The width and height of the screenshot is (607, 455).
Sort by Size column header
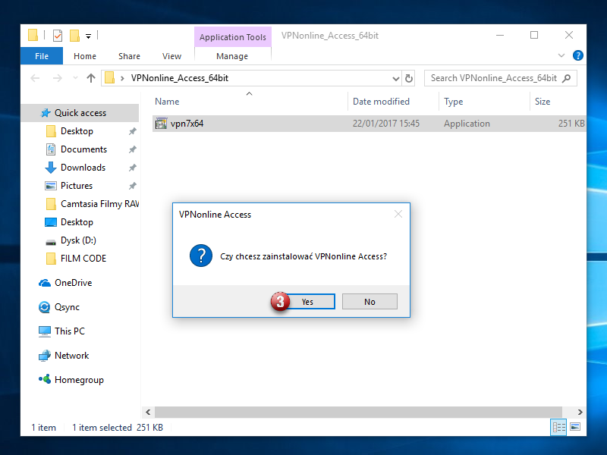pyautogui.click(x=543, y=102)
